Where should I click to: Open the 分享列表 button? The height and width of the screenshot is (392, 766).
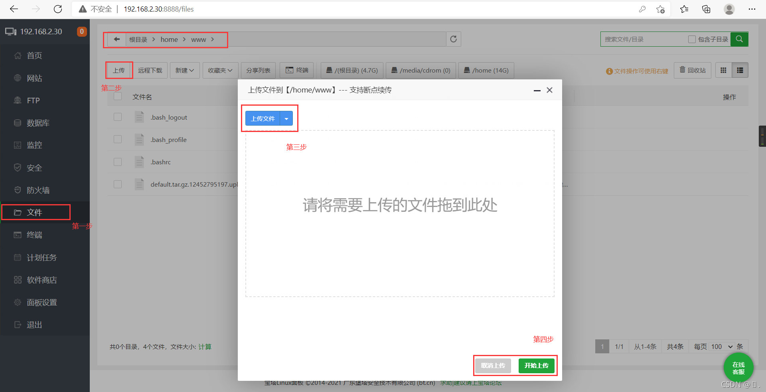[x=258, y=70]
